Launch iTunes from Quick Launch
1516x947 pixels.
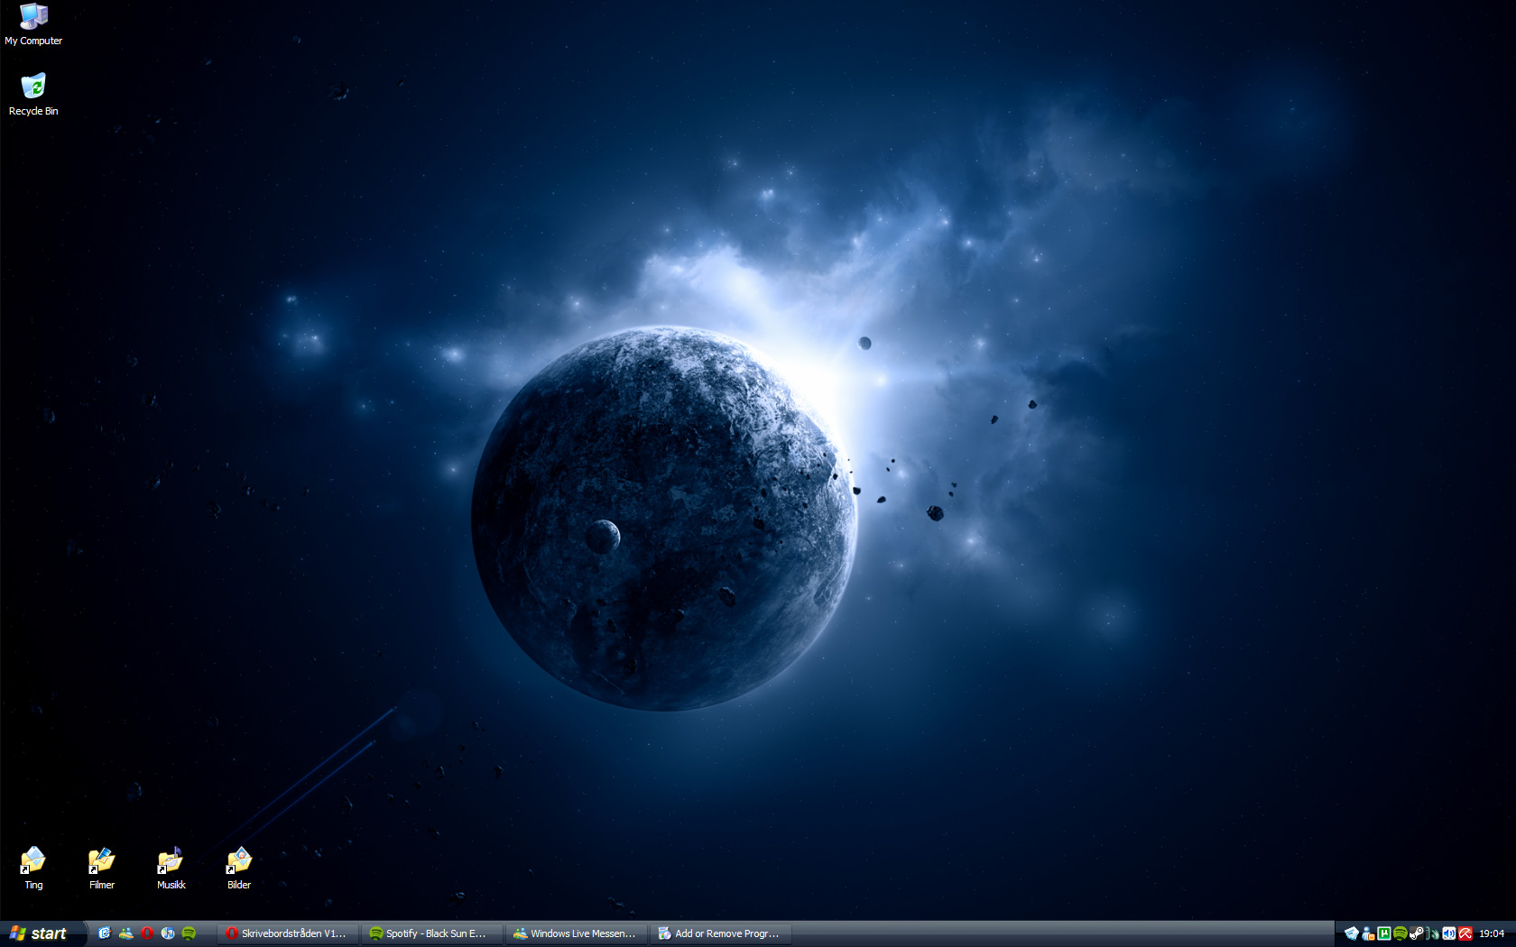click(x=168, y=933)
